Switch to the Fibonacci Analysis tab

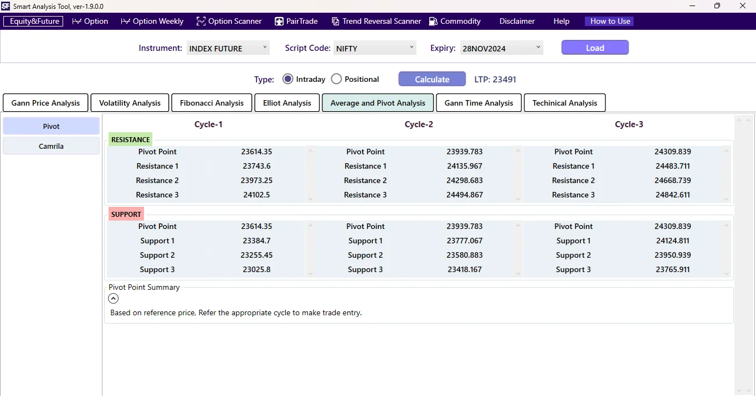click(x=212, y=103)
